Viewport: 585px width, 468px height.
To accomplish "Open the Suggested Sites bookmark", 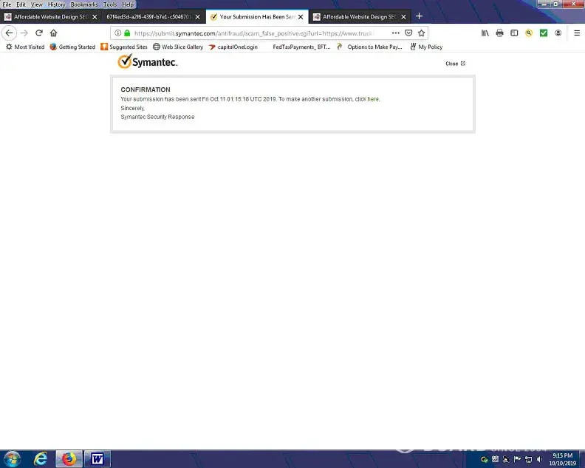I will tap(124, 47).
